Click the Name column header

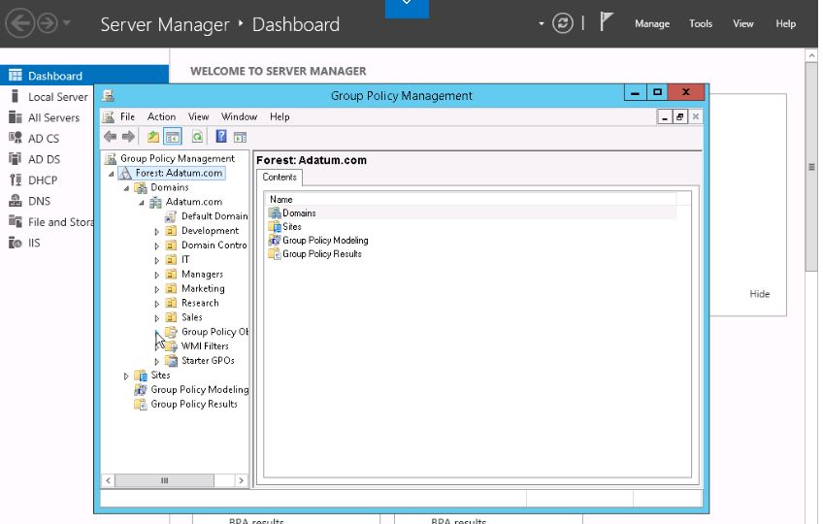[473, 200]
